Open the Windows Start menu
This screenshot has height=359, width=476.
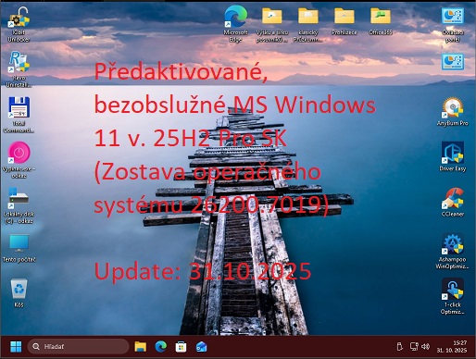(x=16, y=347)
